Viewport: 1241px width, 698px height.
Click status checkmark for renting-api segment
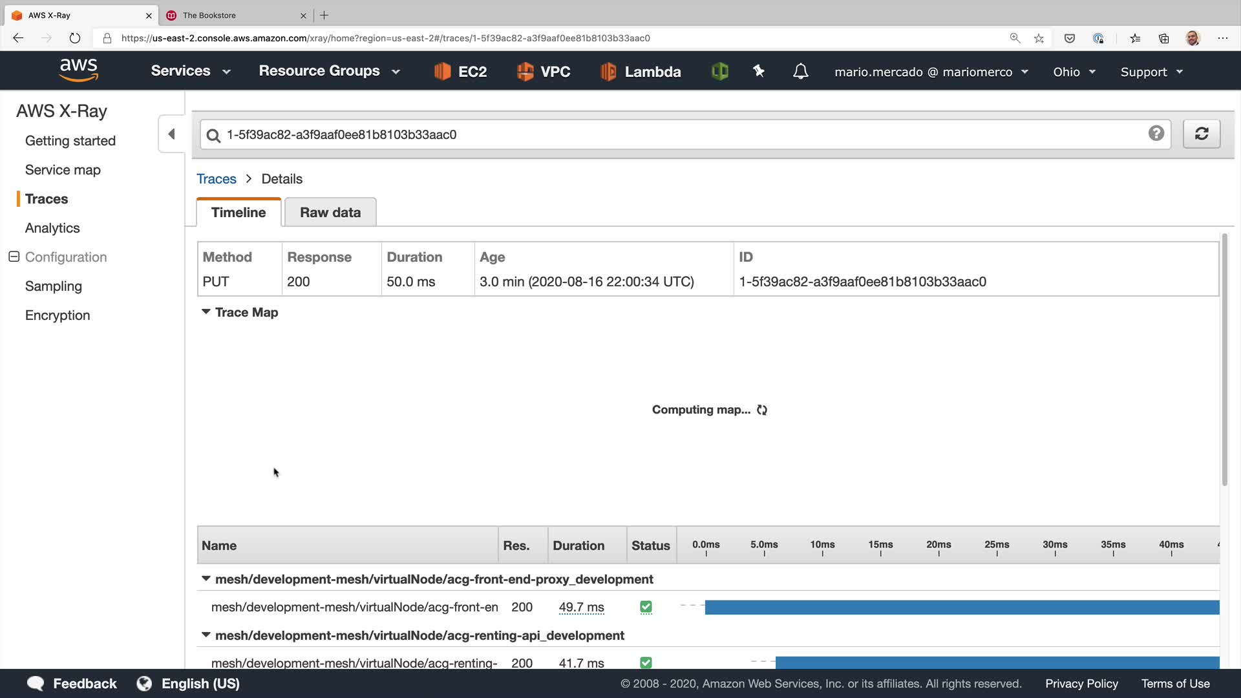[x=646, y=662]
